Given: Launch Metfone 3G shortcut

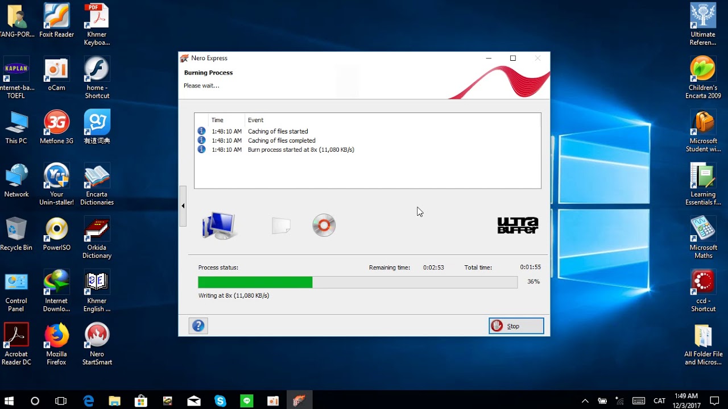Looking at the screenshot, I should (x=56, y=127).
